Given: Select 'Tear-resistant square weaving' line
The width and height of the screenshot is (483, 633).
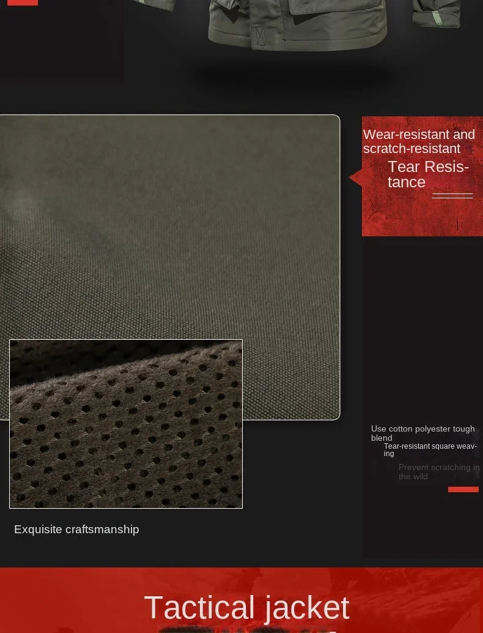Looking at the screenshot, I should (x=430, y=450).
